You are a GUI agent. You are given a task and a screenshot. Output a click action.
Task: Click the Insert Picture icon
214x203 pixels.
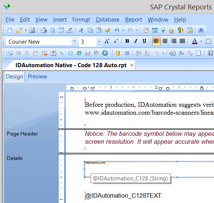click(x=79, y=53)
